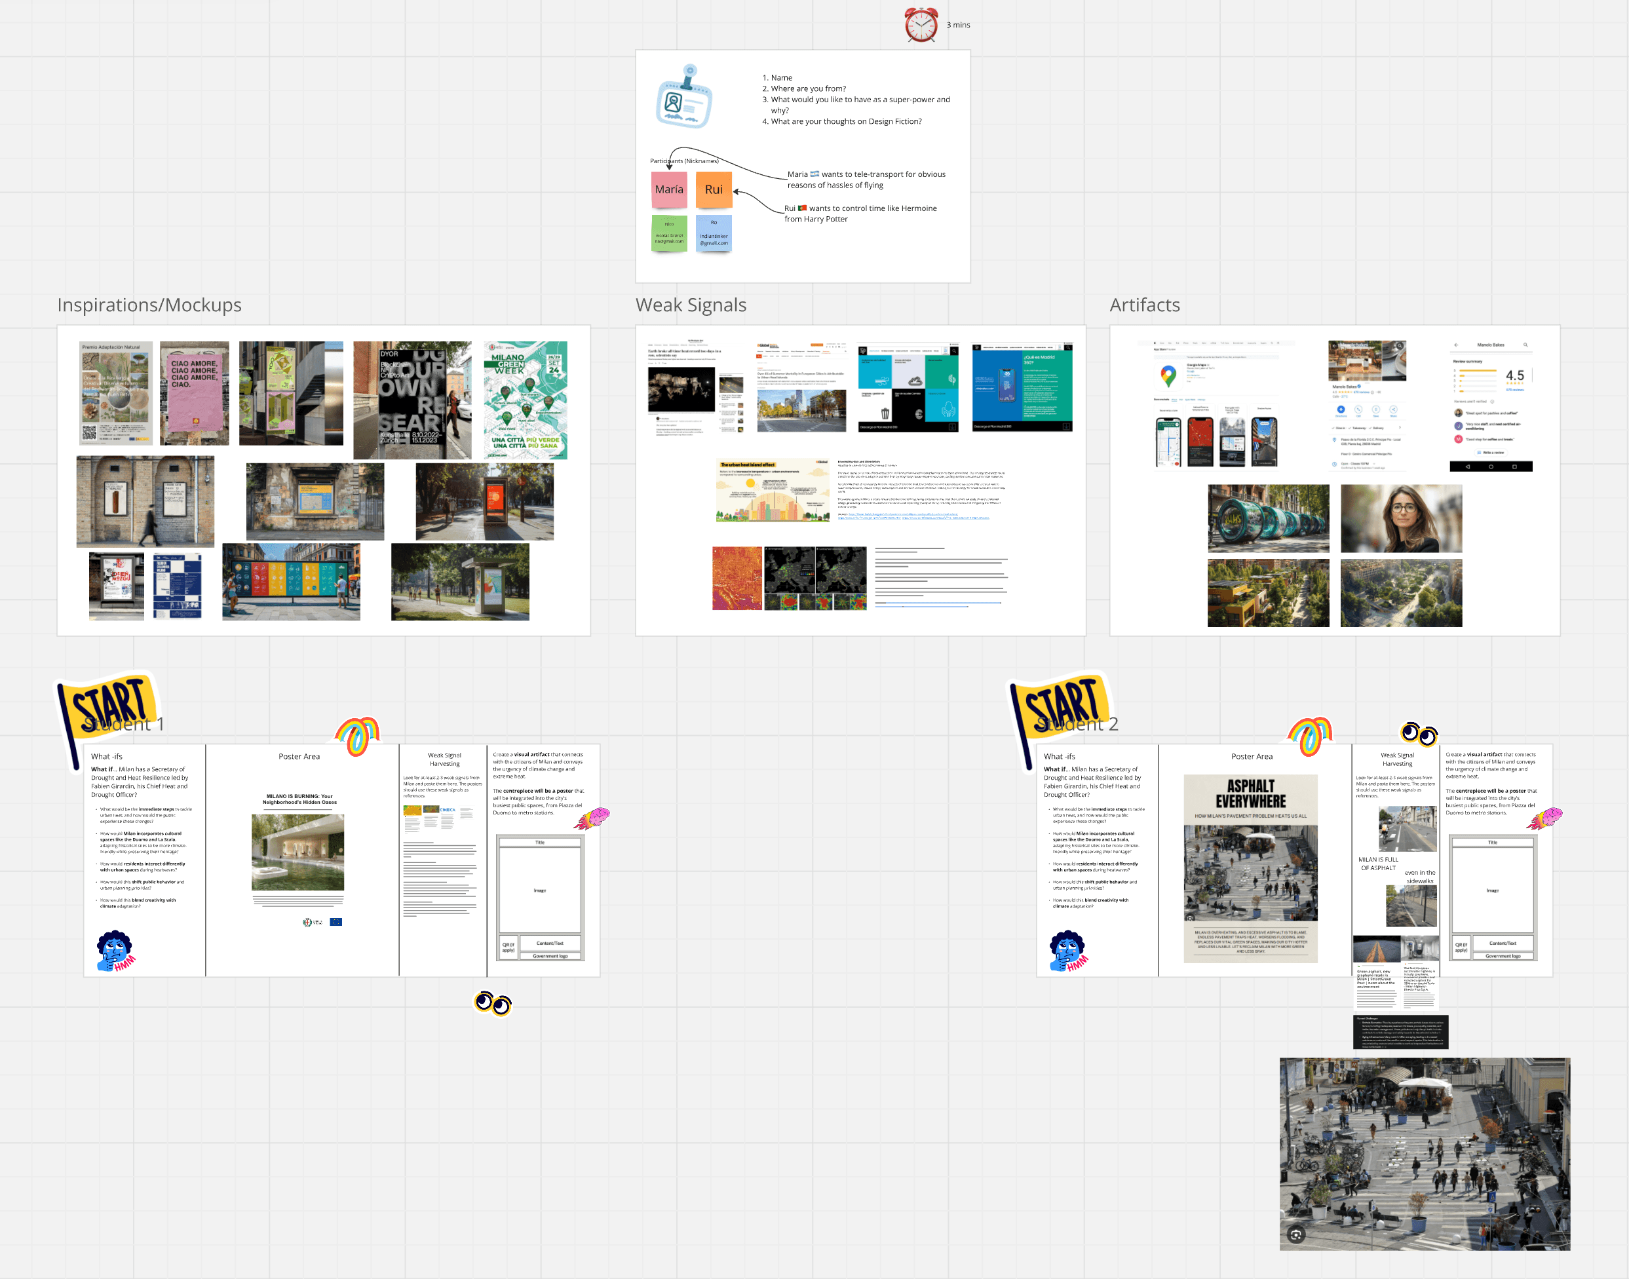Select the orange Rui sticky note
Viewport: 1629px width, 1279px height.
tap(713, 189)
